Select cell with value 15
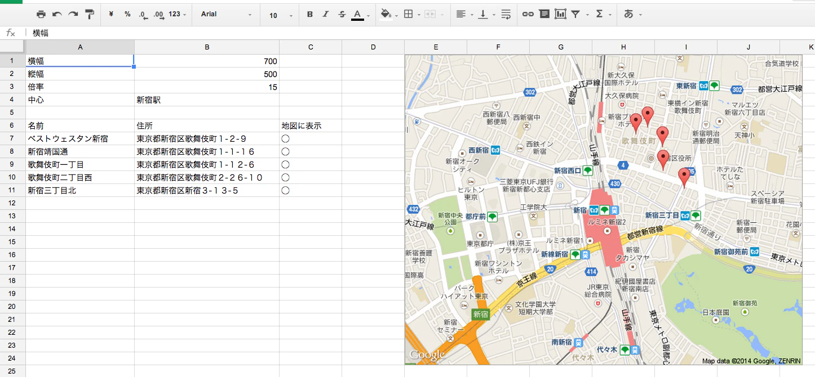This screenshot has width=815, height=377. coord(207,87)
